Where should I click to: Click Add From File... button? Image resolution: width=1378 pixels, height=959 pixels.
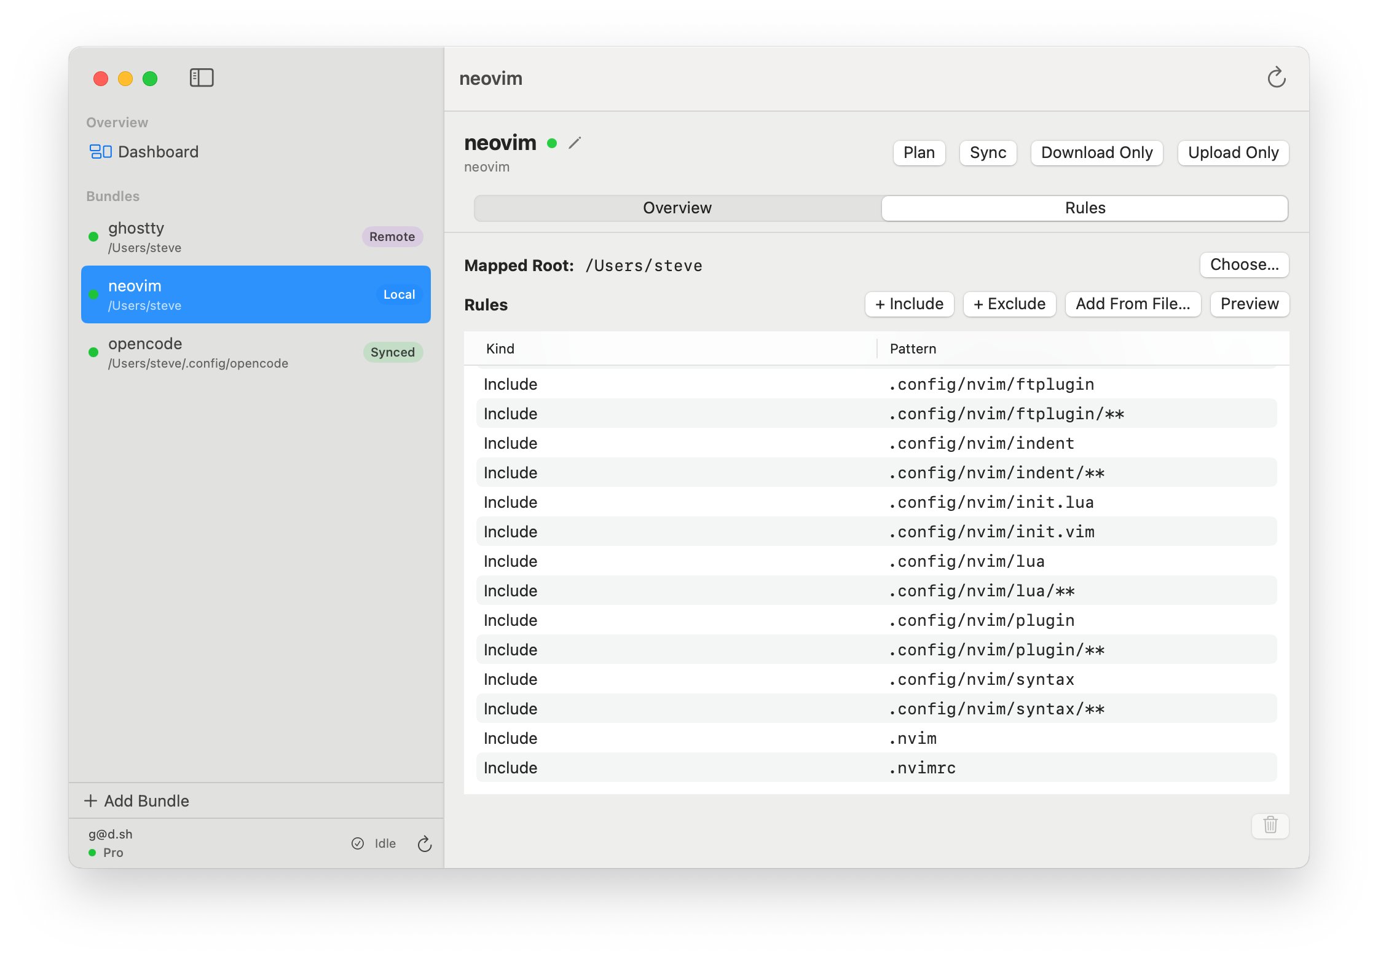click(x=1132, y=304)
